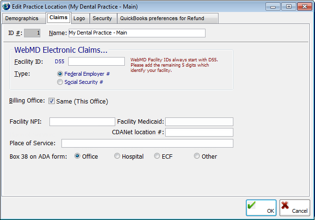Screen dimensions: 315x220
Task: Open the Logo tab
Action: [x=79, y=18]
